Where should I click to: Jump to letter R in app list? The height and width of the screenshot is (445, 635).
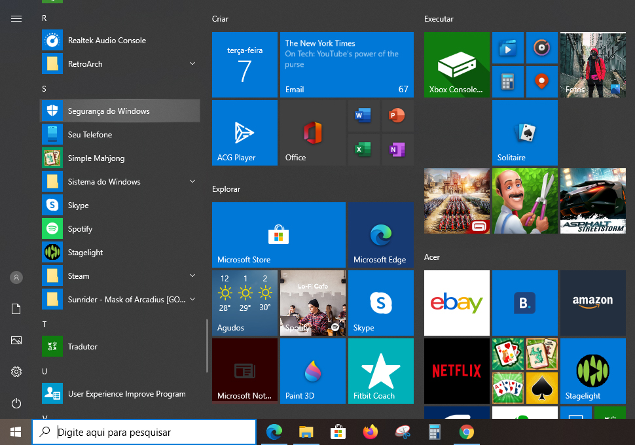[x=44, y=18]
